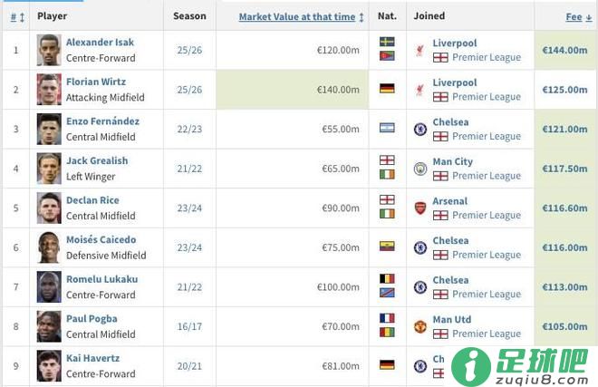Click the Swedish flag beside Alexander Isak
The image size is (598, 387).
pyautogui.click(x=387, y=43)
